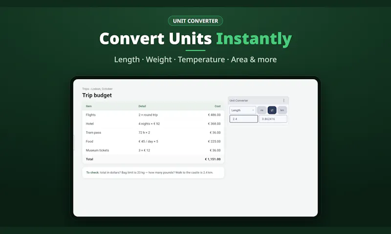This screenshot has height=234, width=391.
Task: Click the Convert Units Instantly headline
Action: point(195,39)
